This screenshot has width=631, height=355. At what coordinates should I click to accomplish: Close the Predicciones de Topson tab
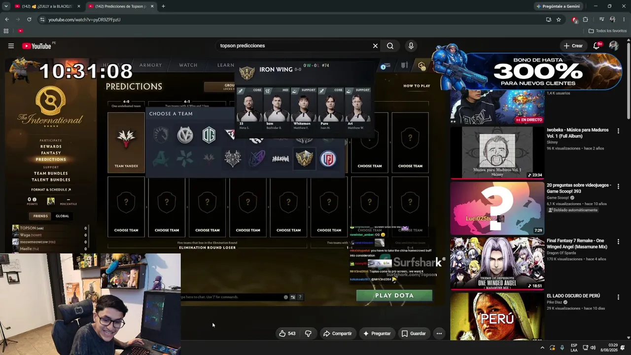coord(152,6)
